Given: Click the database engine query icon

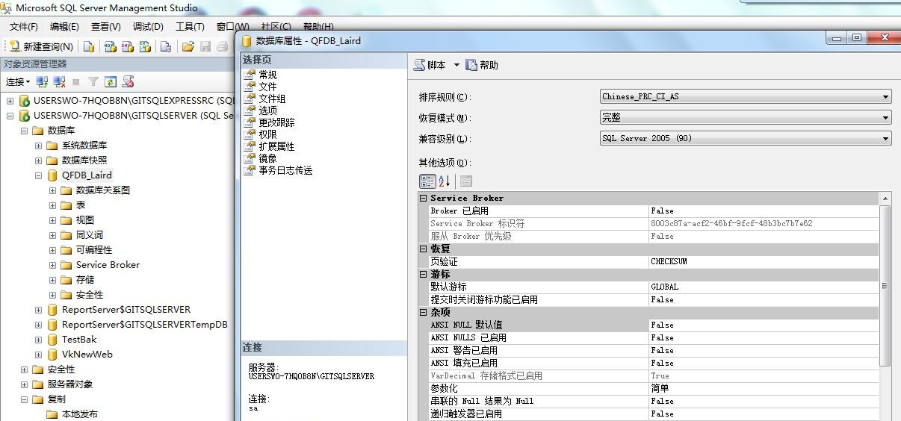Looking at the screenshot, I should pyautogui.click(x=89, y=46).
